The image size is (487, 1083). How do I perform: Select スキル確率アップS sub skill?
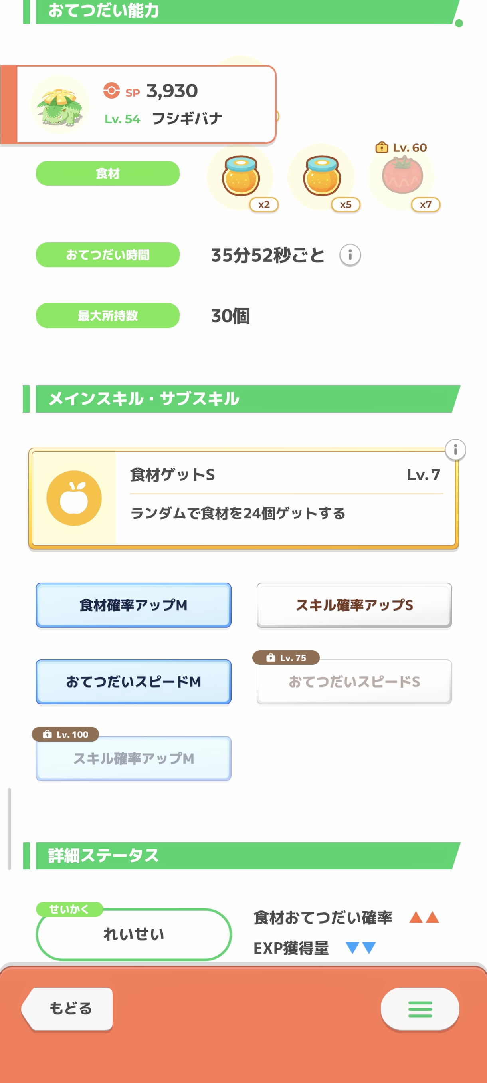[354, 605]
